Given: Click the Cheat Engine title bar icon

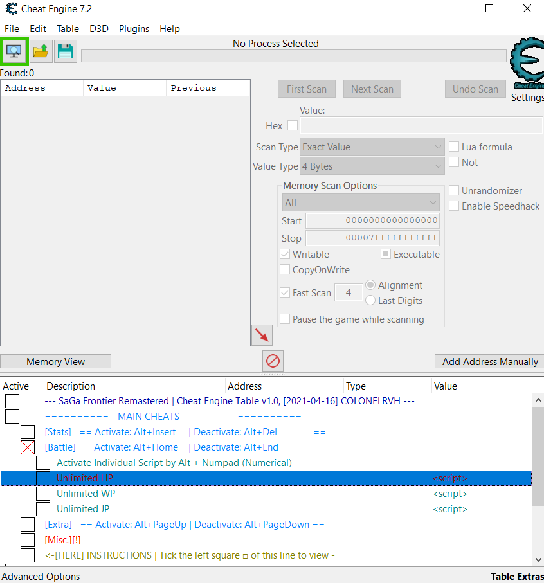Looking at the screenshot, I should [12, 8].
